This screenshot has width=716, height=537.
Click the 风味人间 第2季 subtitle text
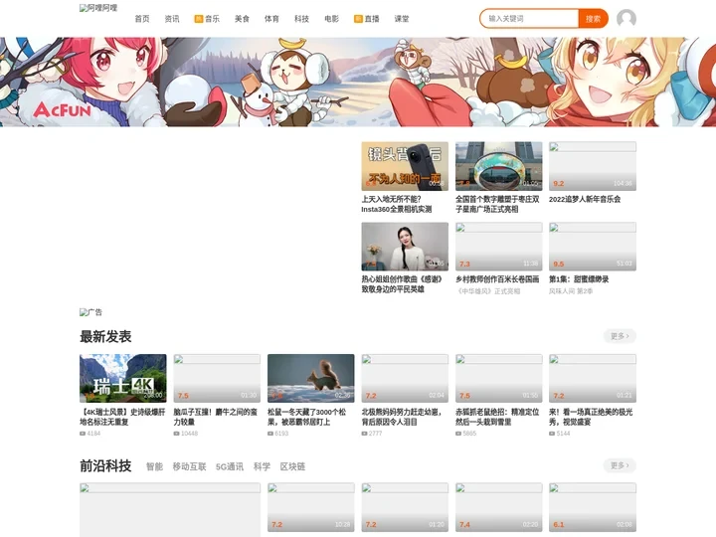click(571, 290)
